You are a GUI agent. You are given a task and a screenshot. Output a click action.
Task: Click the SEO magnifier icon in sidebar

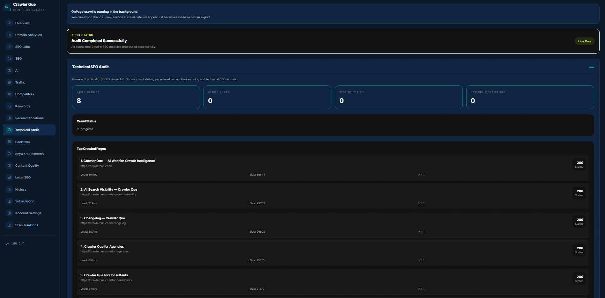[9, 58]
